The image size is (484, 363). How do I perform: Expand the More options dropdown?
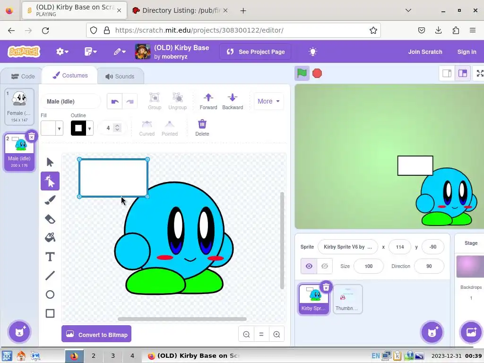point(268,101)
